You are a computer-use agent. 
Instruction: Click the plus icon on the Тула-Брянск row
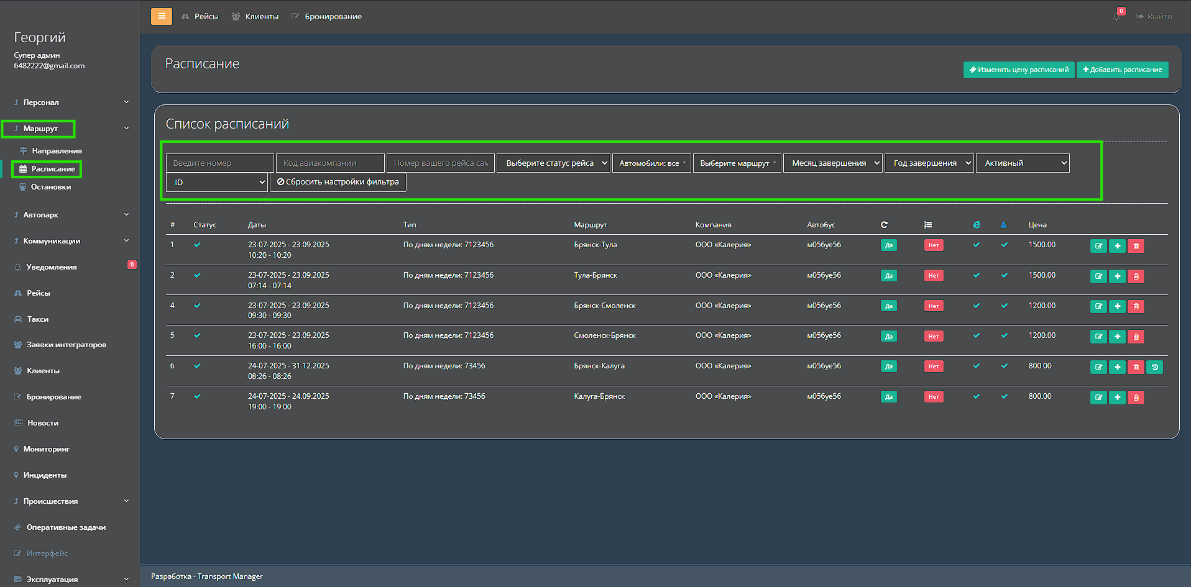(x=1117, y=276)
